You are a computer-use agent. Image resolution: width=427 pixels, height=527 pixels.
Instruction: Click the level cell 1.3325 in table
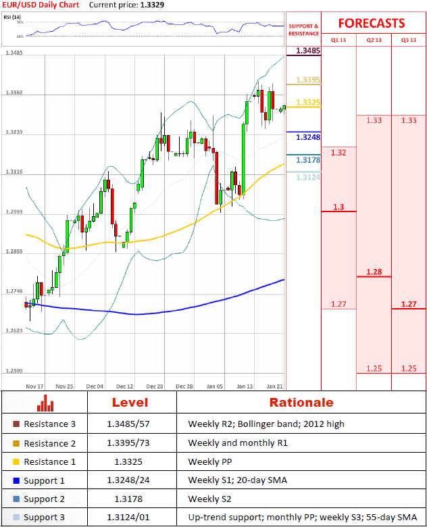pos(128,461)
